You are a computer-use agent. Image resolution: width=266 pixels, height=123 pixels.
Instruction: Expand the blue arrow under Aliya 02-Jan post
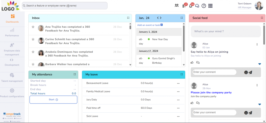coord(260,64)
